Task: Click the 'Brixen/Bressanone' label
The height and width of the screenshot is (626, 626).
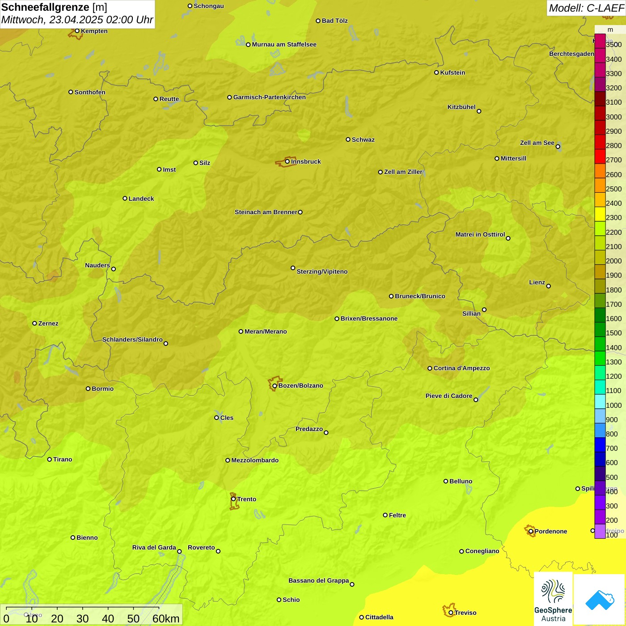Action: pos(369,318)
